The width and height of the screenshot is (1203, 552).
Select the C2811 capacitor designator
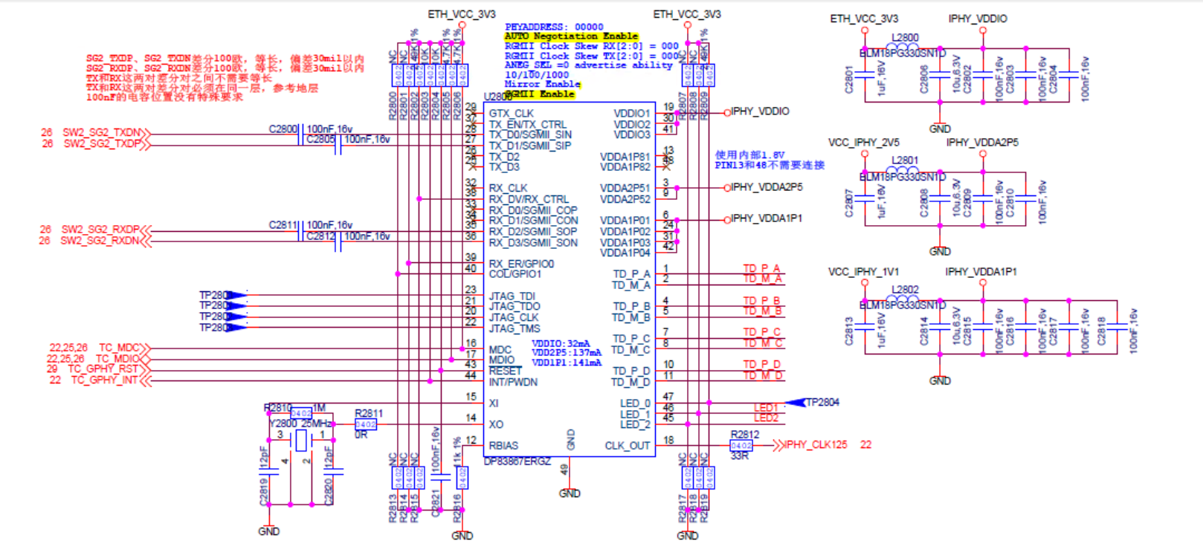tap(283, 225)
